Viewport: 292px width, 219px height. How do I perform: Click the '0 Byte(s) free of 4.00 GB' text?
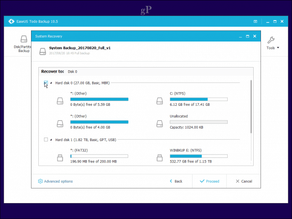pyautogui.click(x=90, y=127)
